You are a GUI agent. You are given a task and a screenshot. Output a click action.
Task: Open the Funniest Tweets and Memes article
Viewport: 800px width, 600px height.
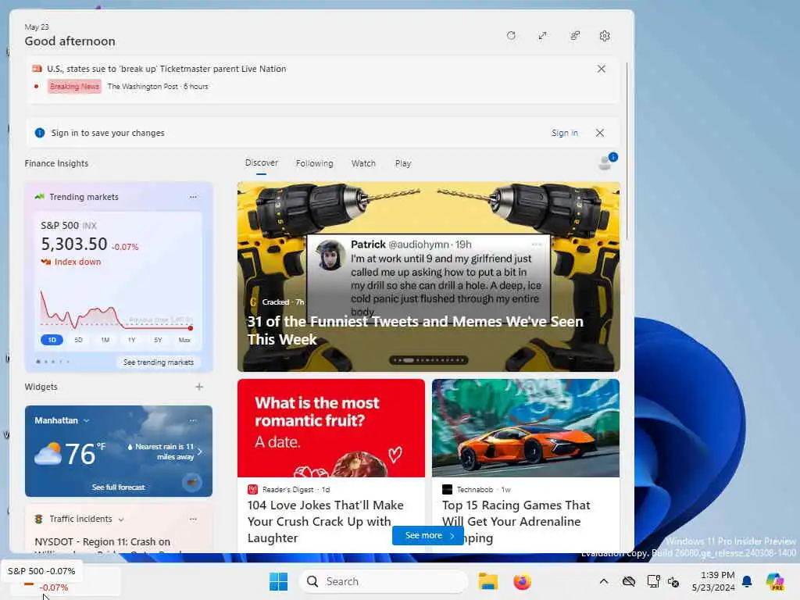click(416, 330)
